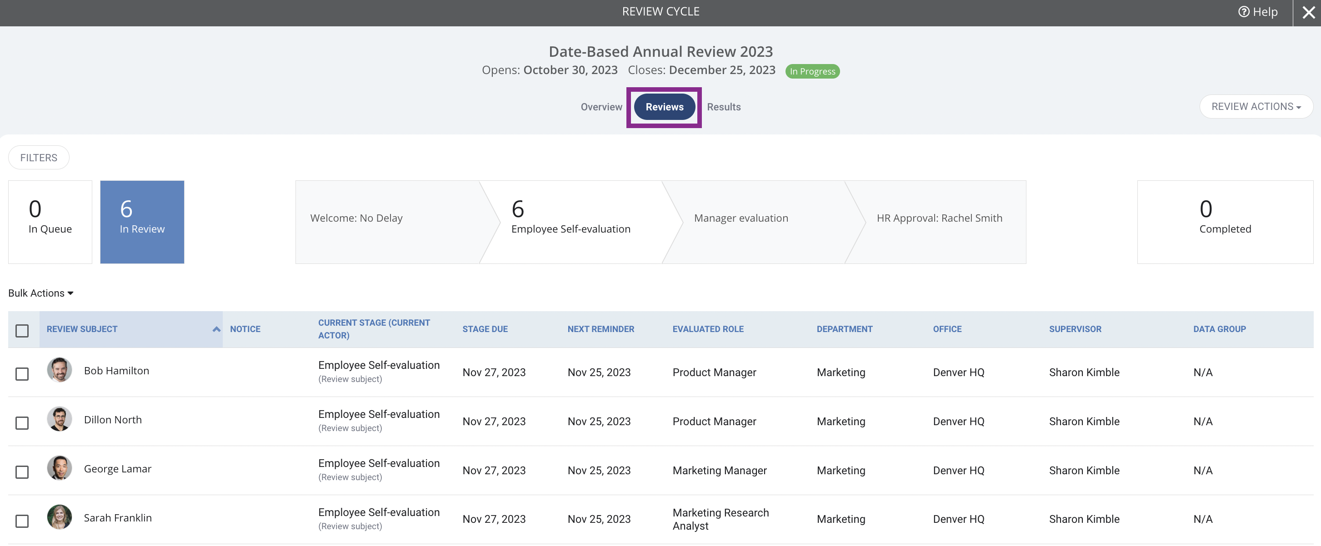This screenshot has width=1321, height=546.
Task: Sort by Next Reminder column
Action: pos(600,329)
